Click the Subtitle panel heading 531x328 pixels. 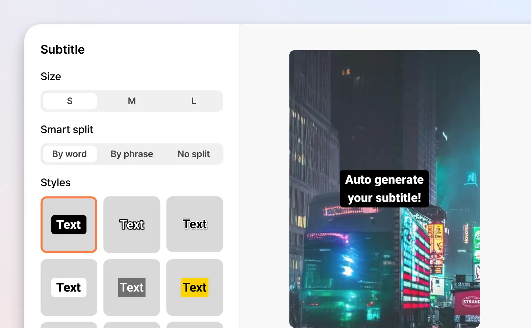(62, 50)
